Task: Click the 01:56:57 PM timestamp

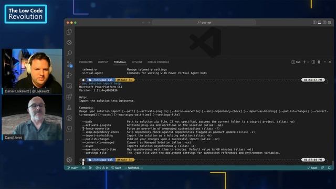Action: 313,80
